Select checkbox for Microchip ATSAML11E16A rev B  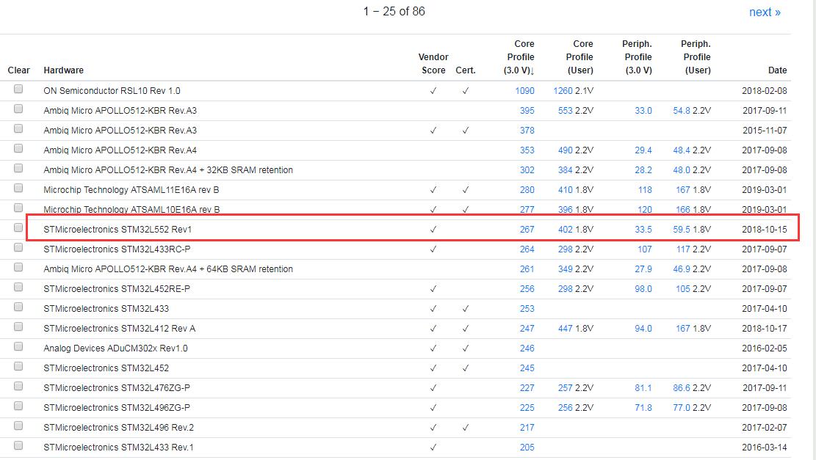tap(18, 188)
